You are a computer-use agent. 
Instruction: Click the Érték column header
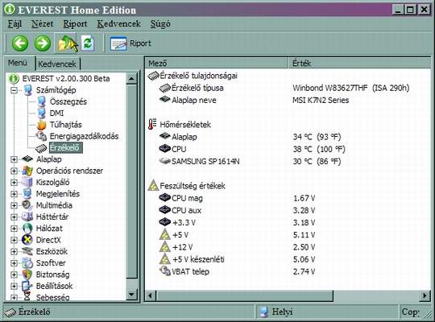point(359,64)
